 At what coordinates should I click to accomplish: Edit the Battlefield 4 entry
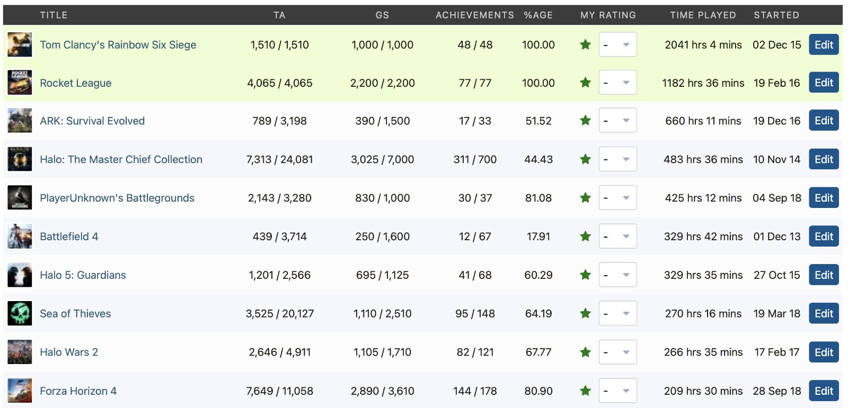824,237
